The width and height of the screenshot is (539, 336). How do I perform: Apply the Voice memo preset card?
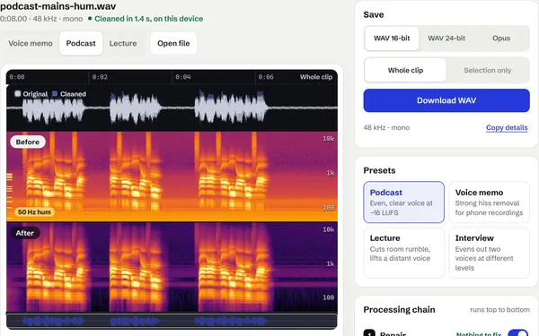click(489, 202)
